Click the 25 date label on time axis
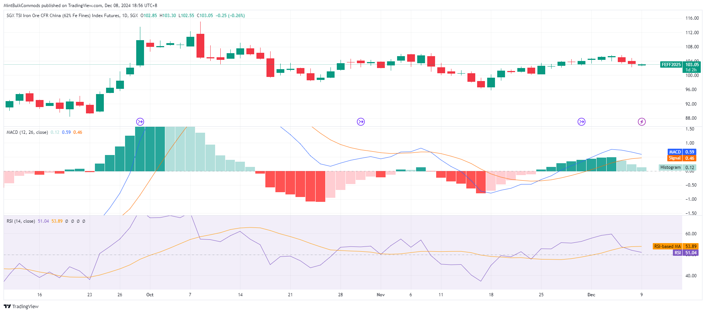 (x=541, y=295)
